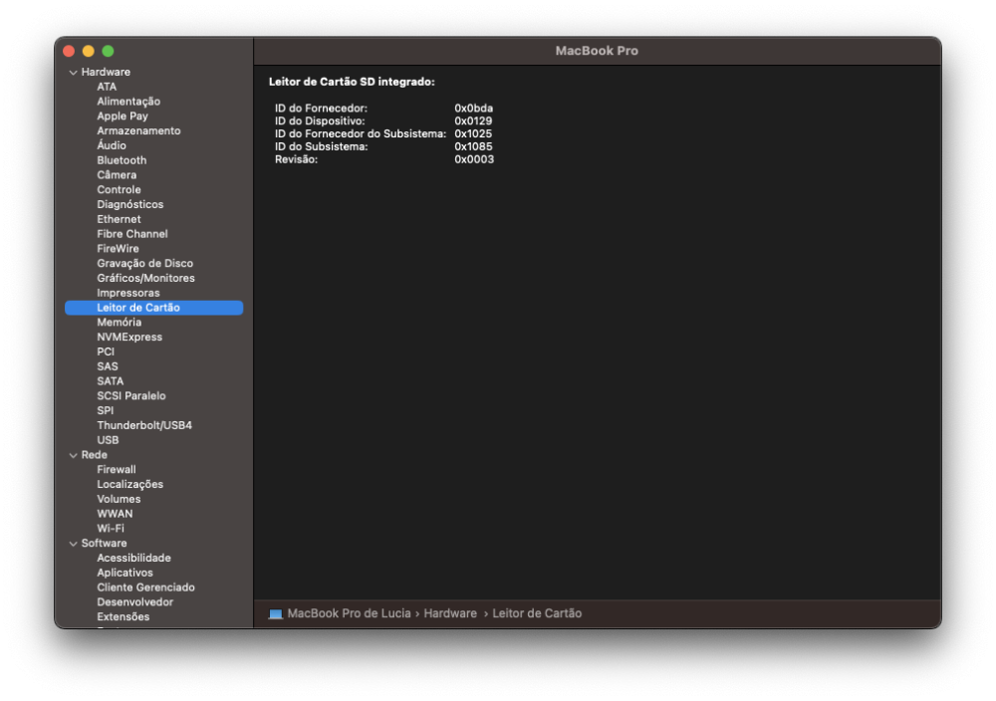Collapse the Software section chevron
This screenshot has width=996, height=701.
(x=73, y=544)
